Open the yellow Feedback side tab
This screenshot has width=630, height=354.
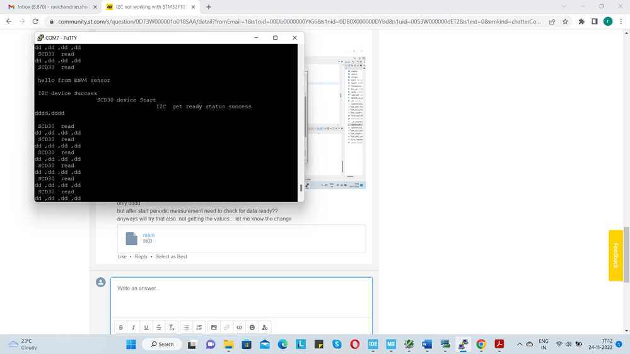[615, 255]
